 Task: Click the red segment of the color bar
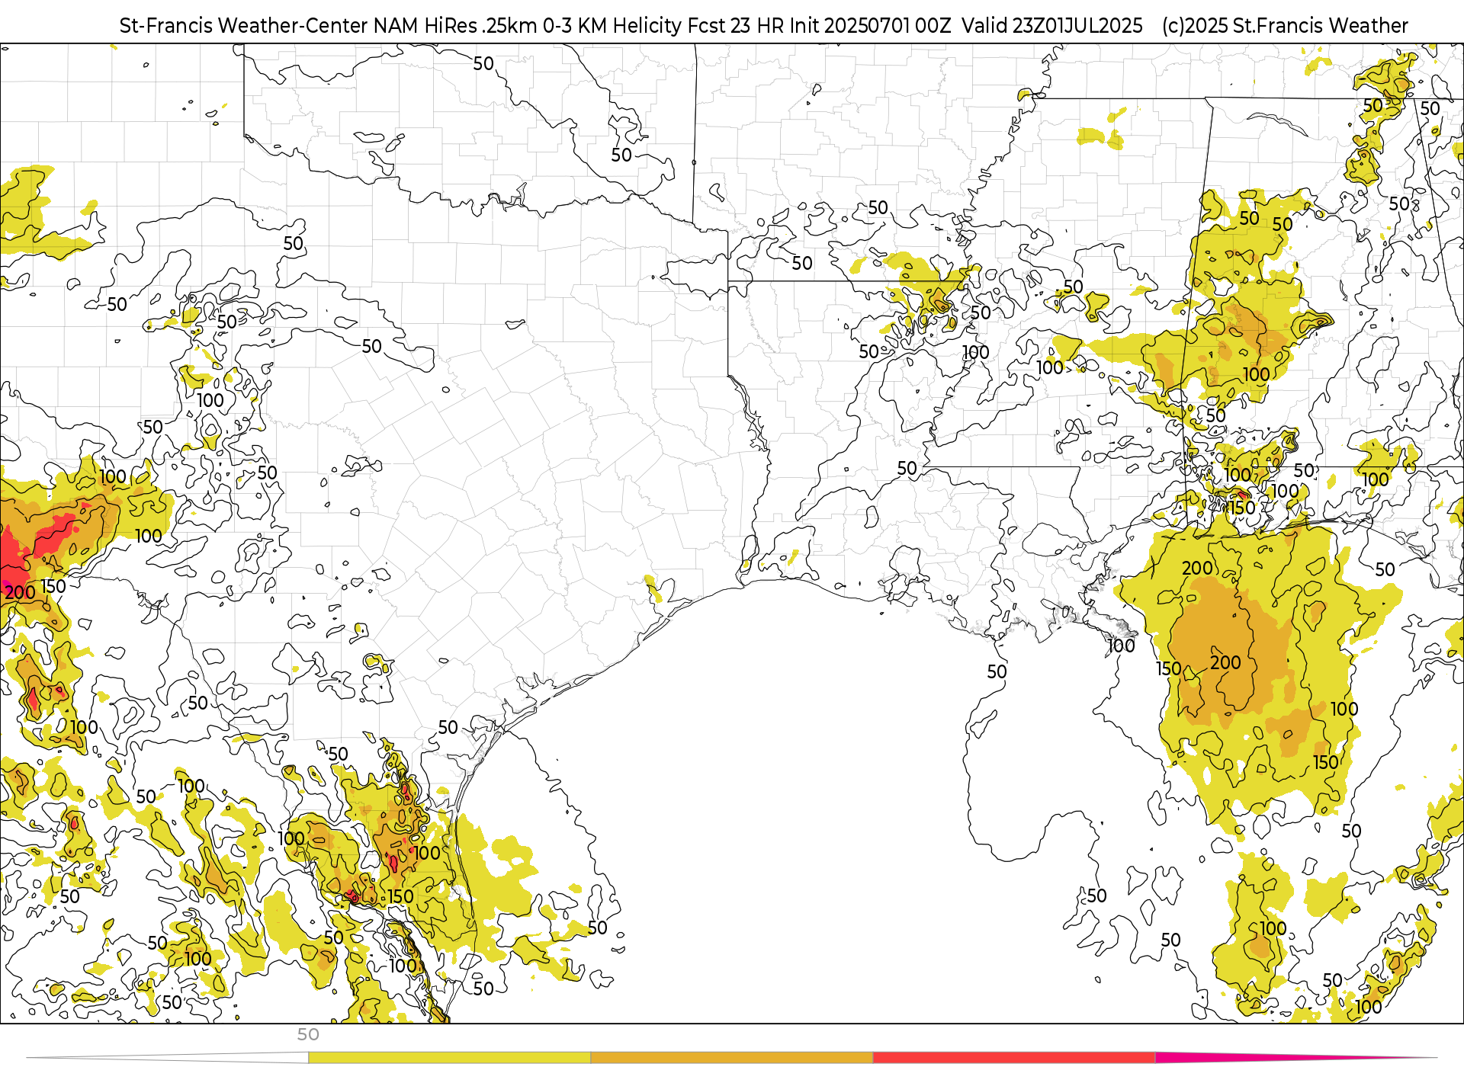pyautogui.click(x=1014, y=1057)
